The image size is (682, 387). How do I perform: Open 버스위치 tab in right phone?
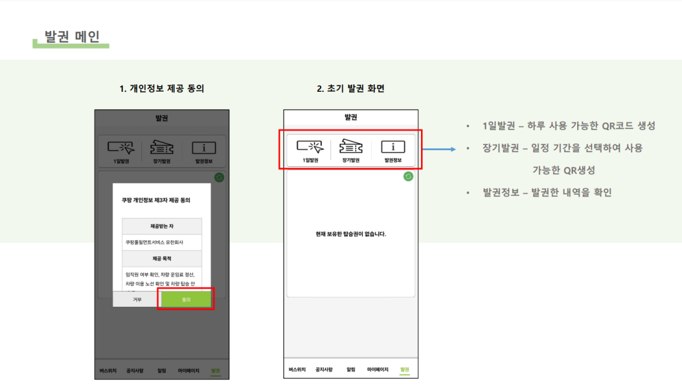click(x=297, y=370)
